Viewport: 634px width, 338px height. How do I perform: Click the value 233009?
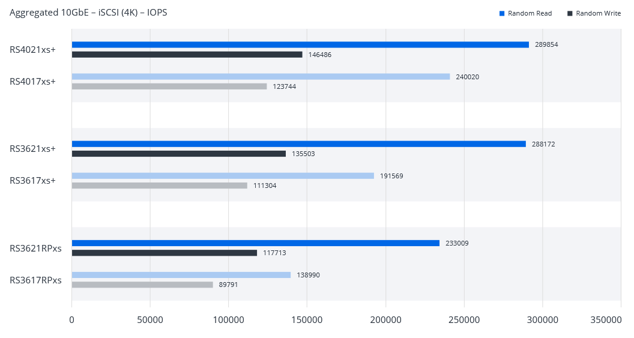coord(457,243)
